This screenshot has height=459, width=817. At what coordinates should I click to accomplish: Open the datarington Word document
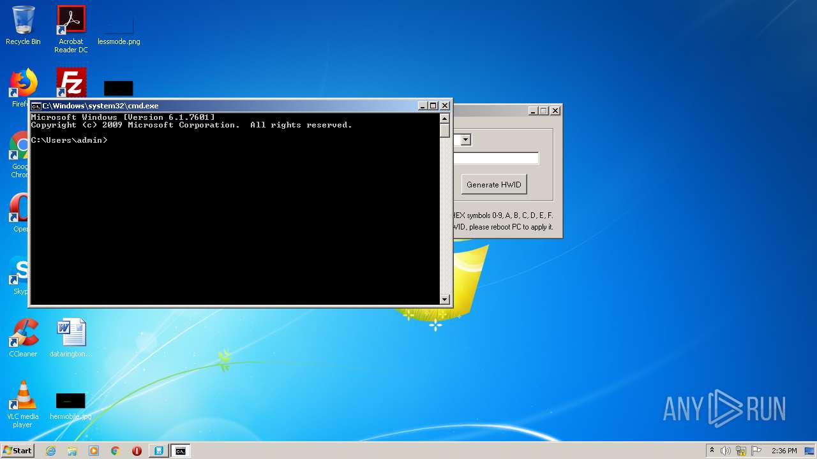71,338
